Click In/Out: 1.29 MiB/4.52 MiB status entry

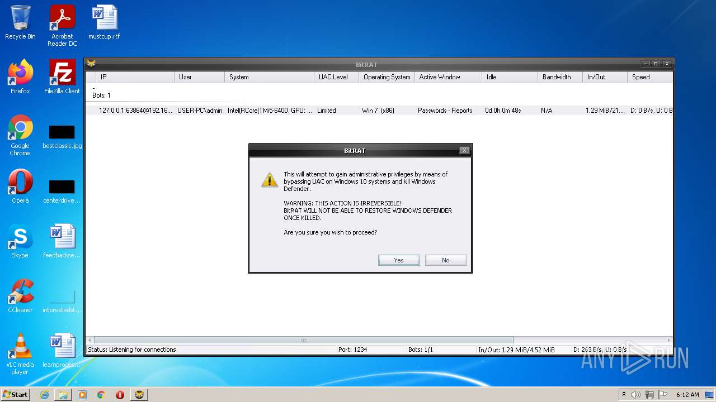pyautogui.click(x=516, y=350)
